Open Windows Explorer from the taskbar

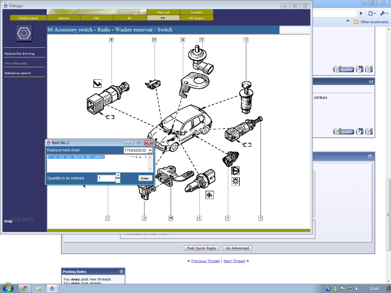coord(38,288)
